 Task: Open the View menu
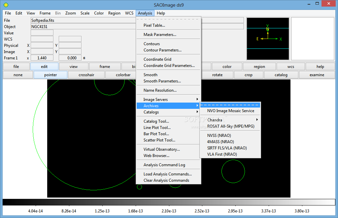click(31, 13)
